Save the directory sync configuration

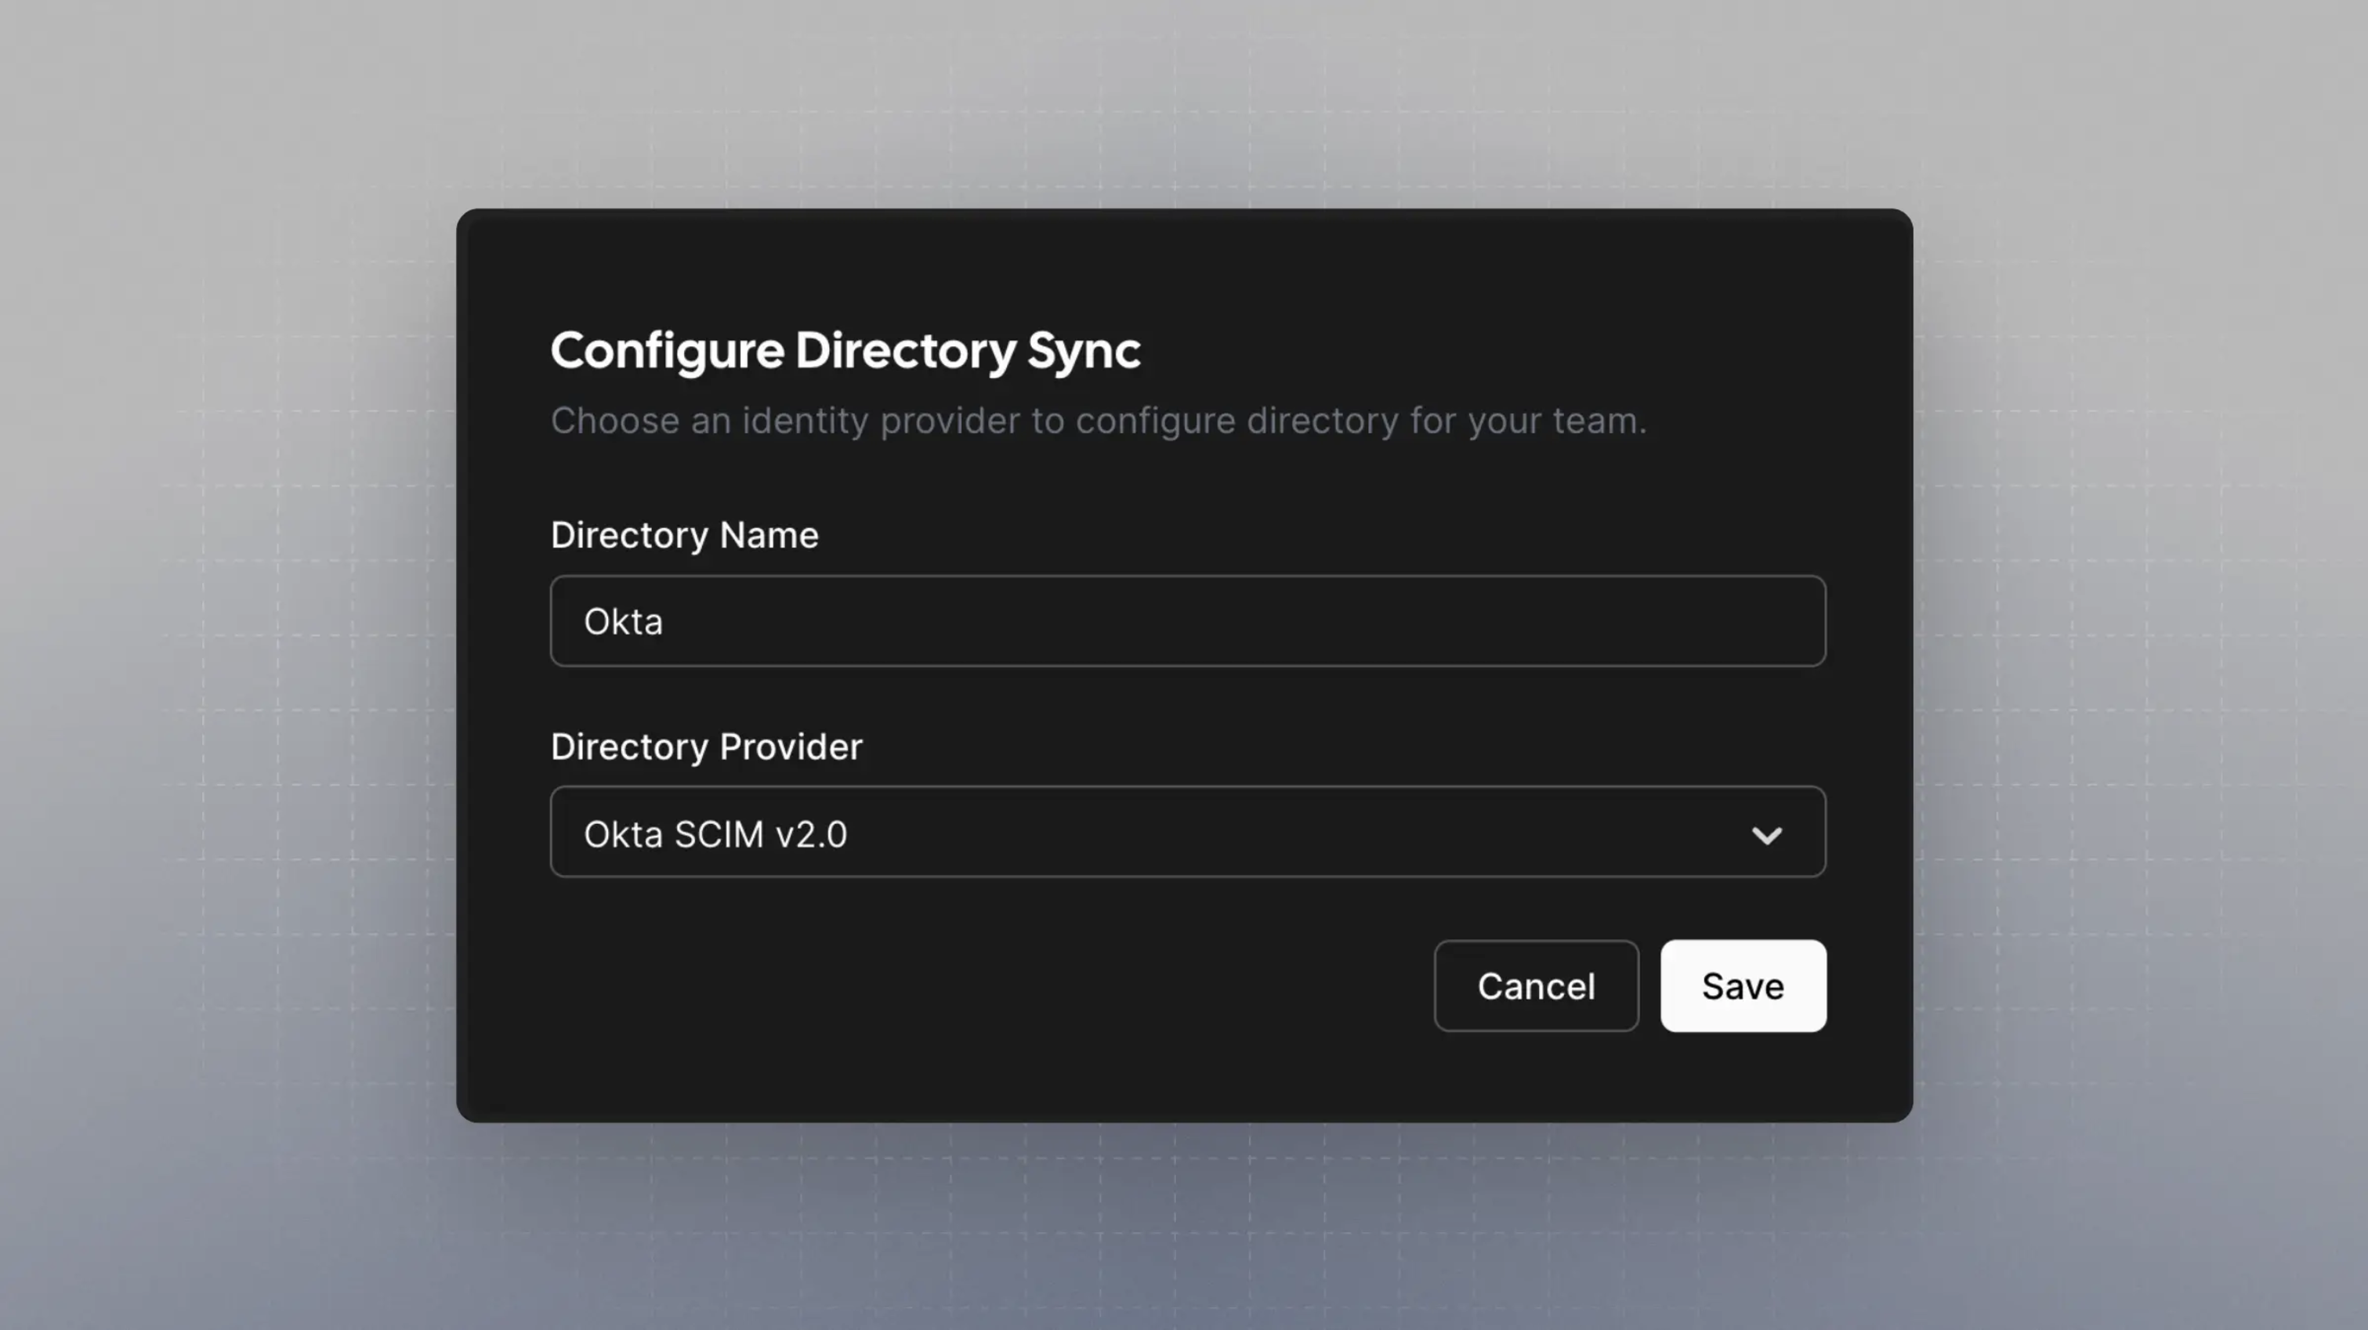pos(1742,986)
